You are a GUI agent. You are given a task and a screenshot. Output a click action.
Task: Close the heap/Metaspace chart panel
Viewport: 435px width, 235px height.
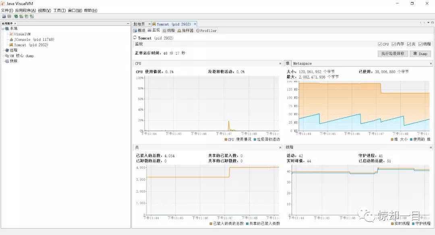click(431, 64)
